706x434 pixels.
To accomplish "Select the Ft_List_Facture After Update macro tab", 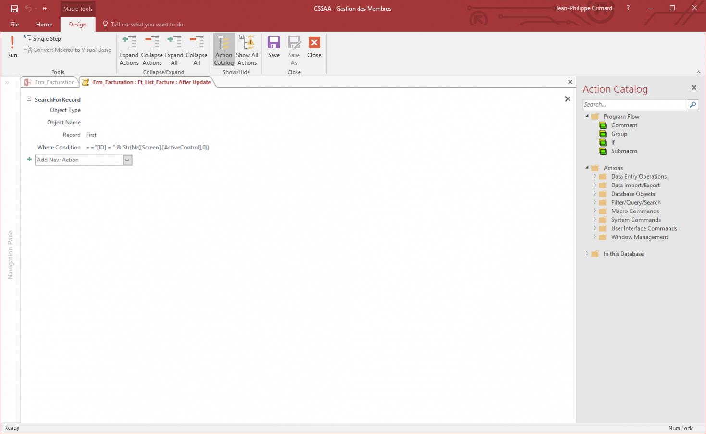I will [x=147, y=82].
